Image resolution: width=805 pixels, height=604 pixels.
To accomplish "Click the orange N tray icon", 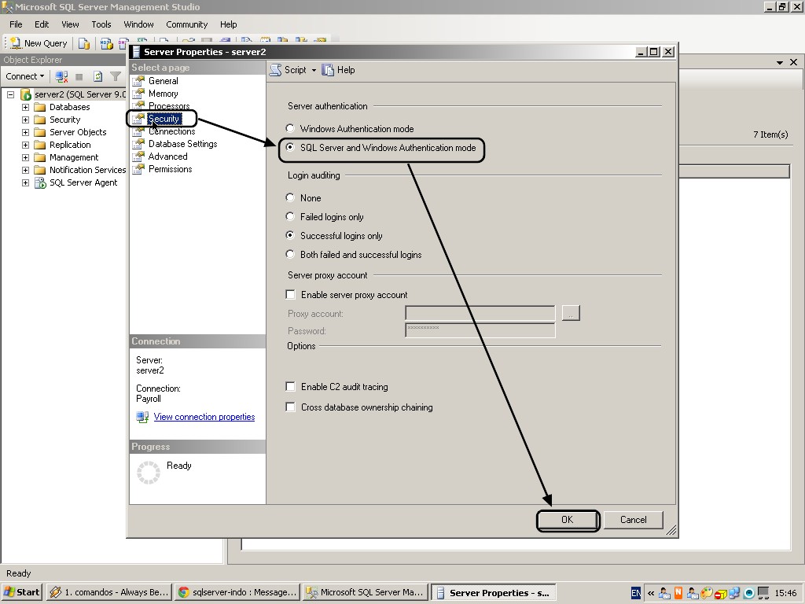I will (x=678, y=593).
